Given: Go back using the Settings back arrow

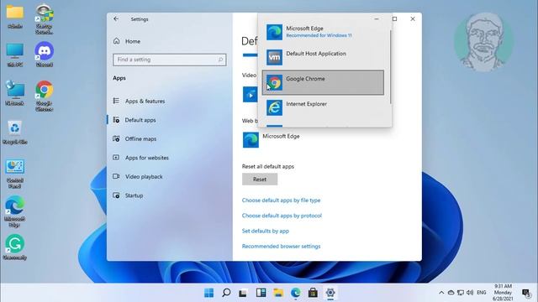Looking at the screenshot, I should click(x=116, y=18).
